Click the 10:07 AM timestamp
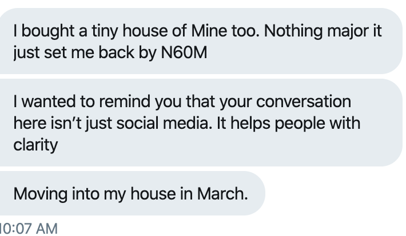Screen dimensions: 406x236 point(29,229)
